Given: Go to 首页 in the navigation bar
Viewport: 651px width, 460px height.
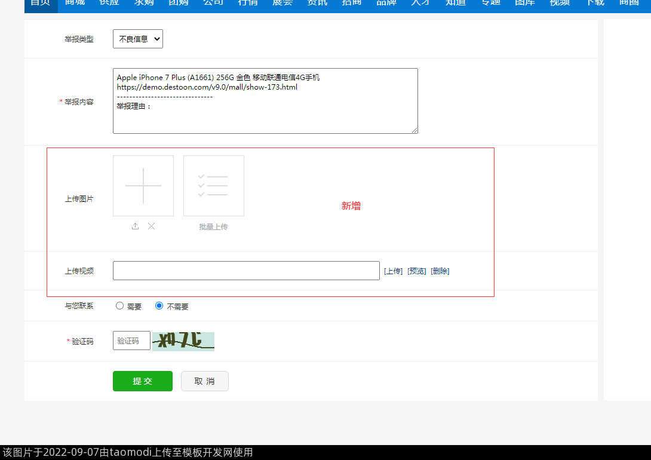Looking at the screenshot, I should point(41,3).
